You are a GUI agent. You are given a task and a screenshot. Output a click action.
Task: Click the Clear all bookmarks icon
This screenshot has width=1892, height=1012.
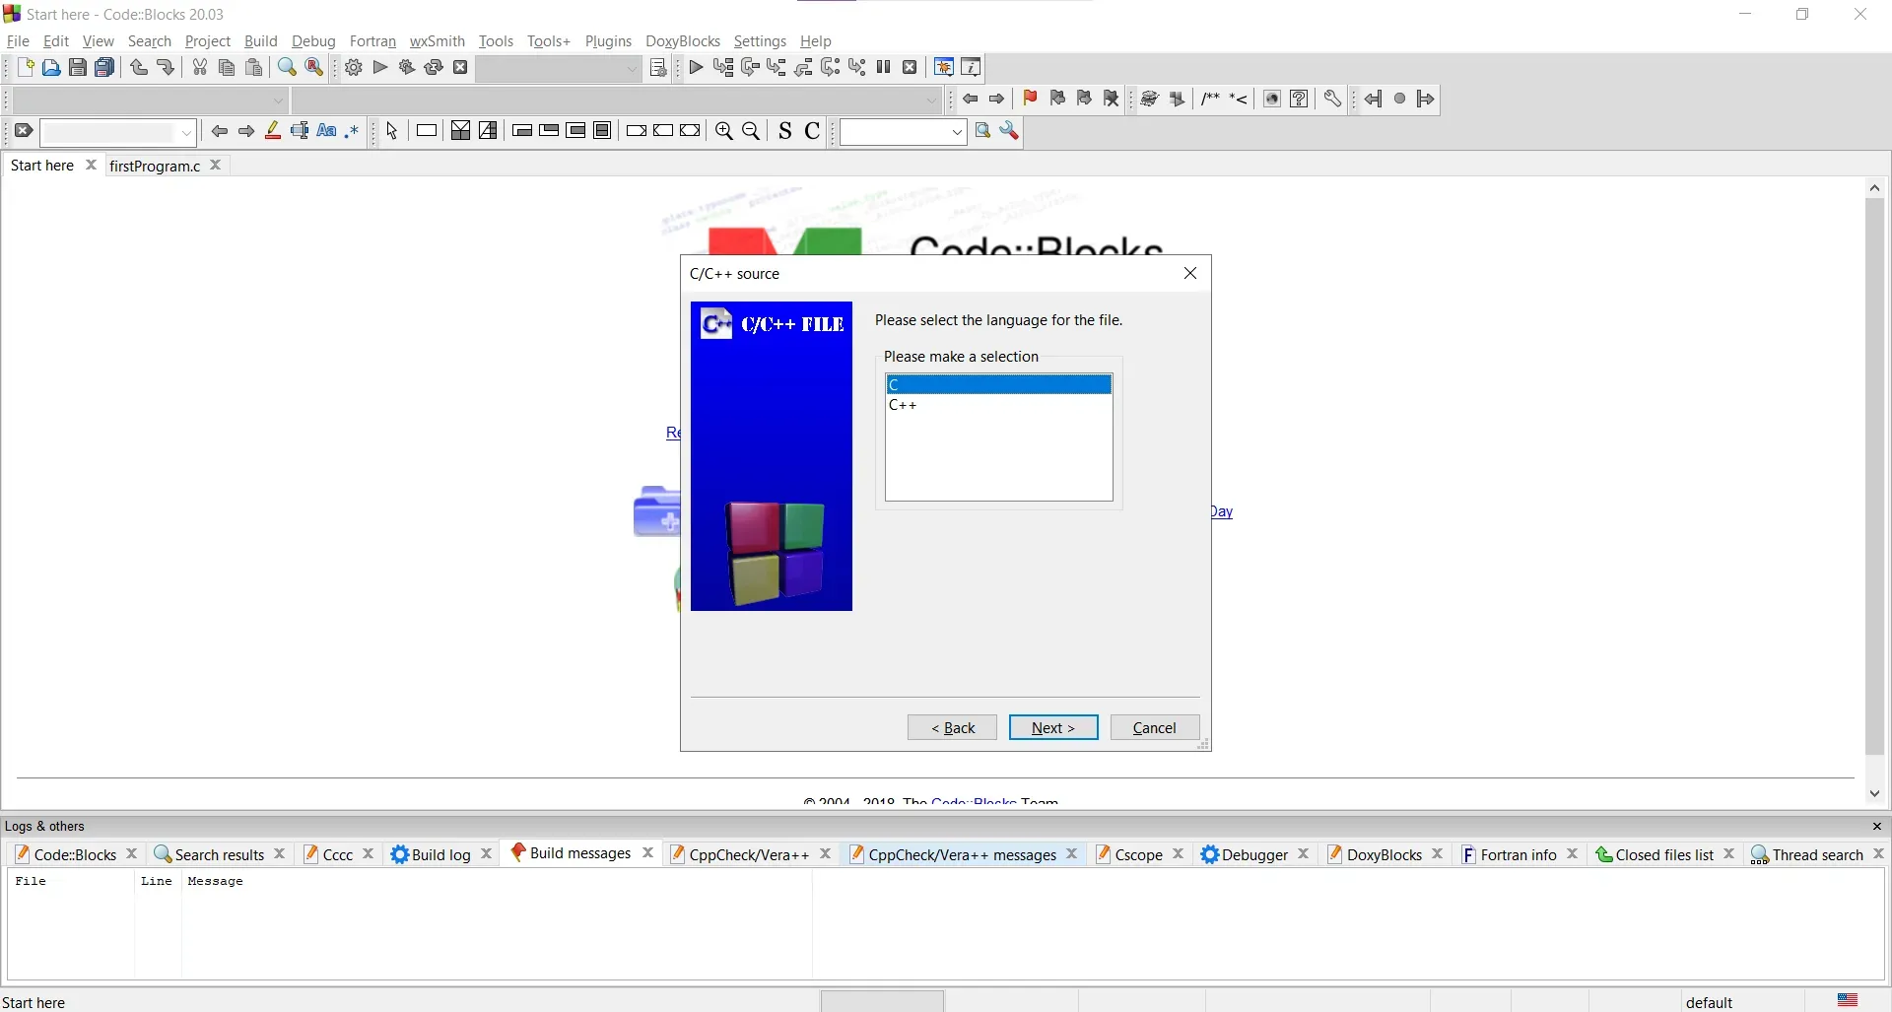coord(1113,99)
